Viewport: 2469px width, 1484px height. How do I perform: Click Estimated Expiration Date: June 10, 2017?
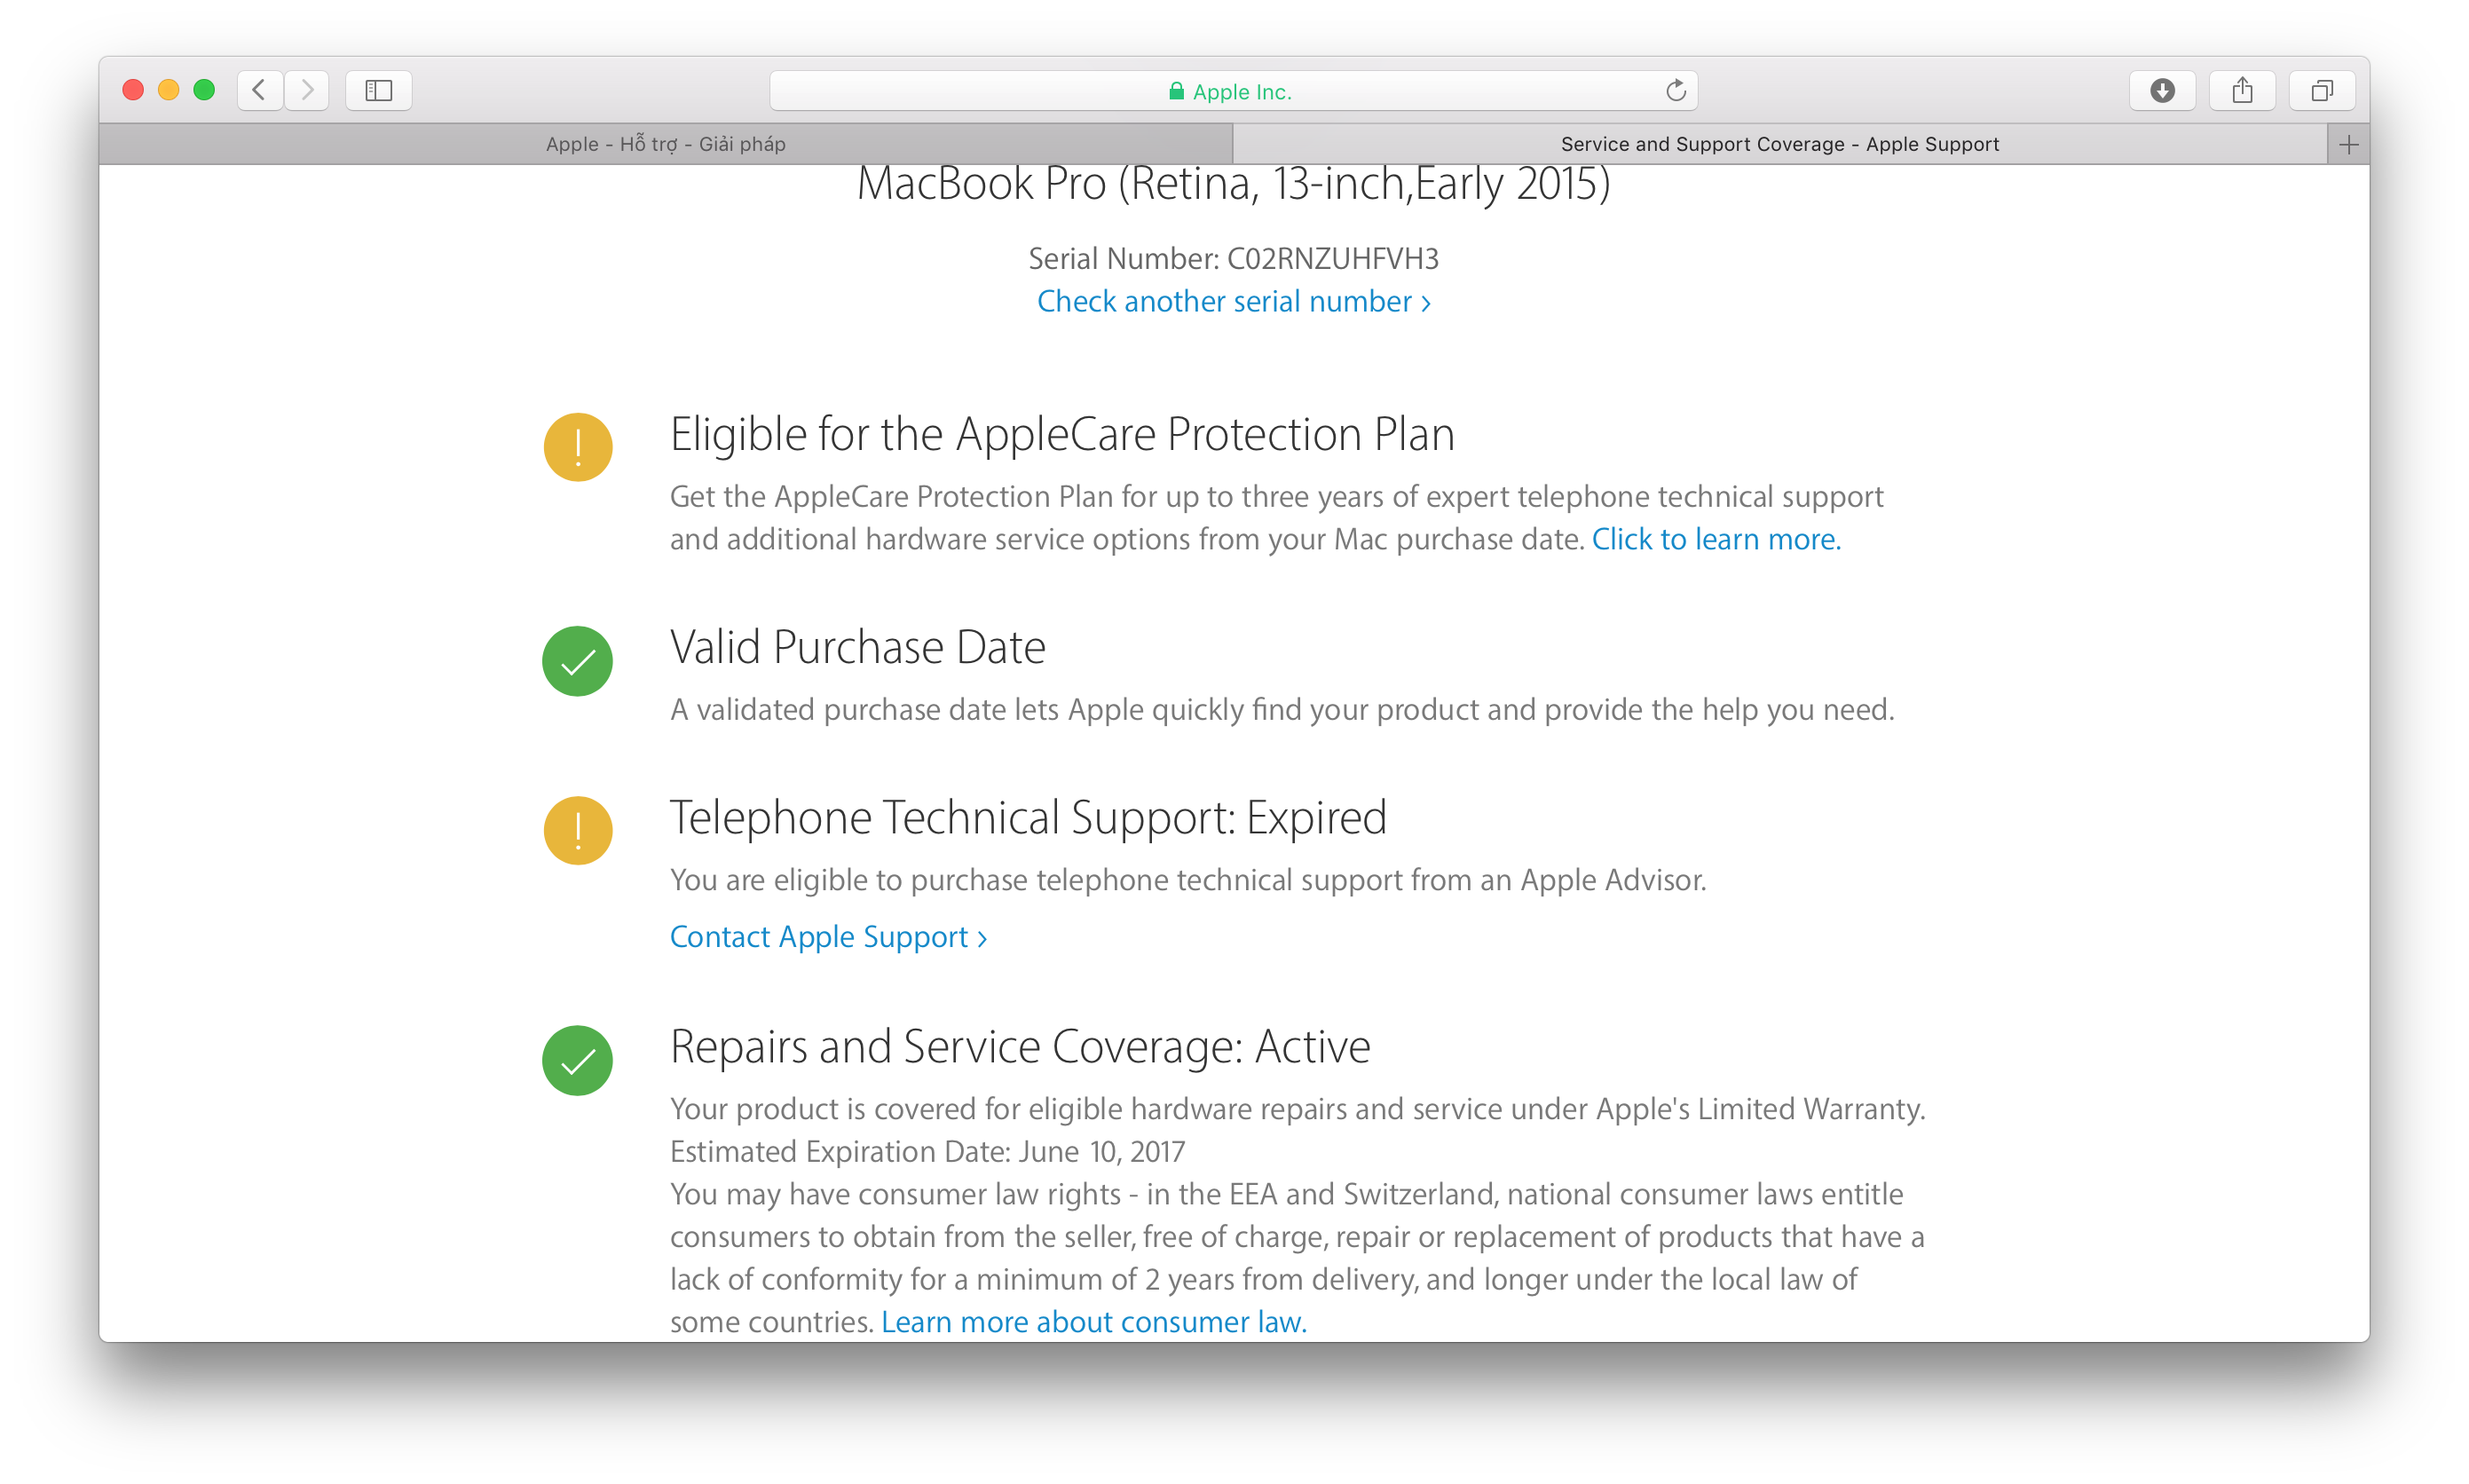(927, 1152)
